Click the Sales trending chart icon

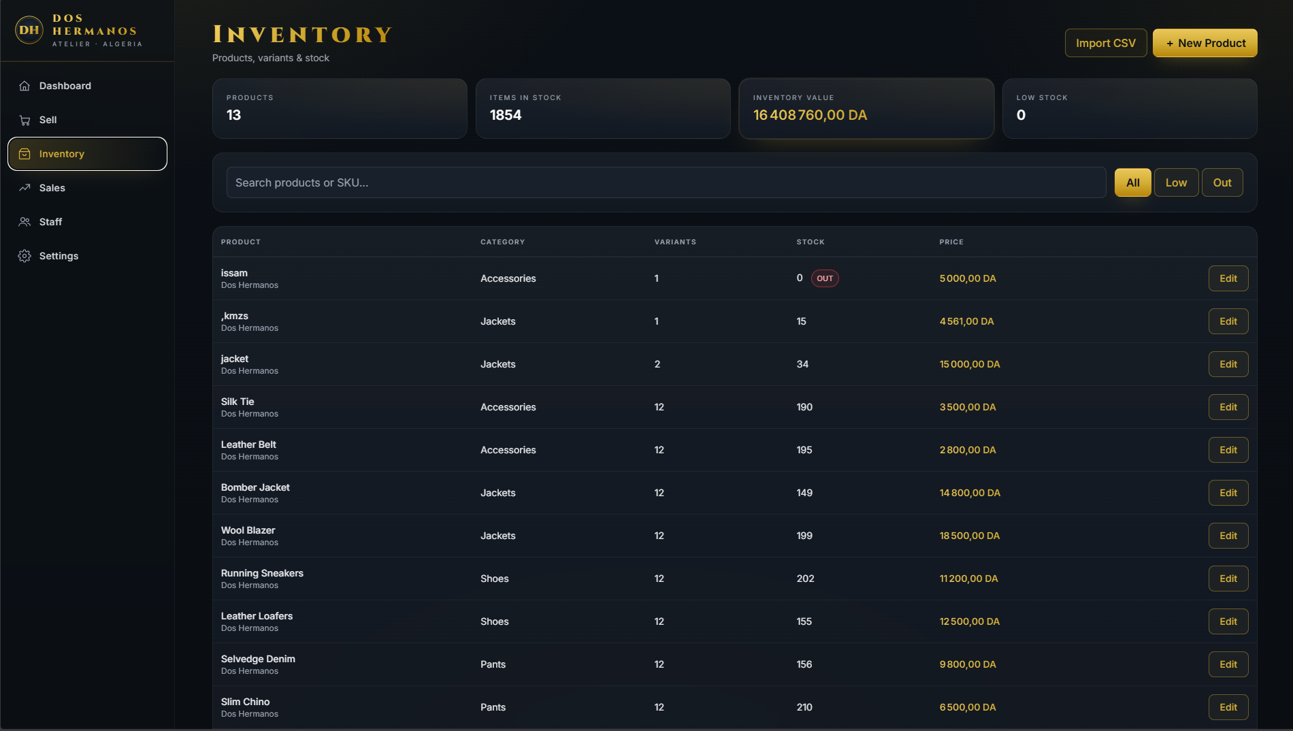pyautogui.click(x=24, y=188)
